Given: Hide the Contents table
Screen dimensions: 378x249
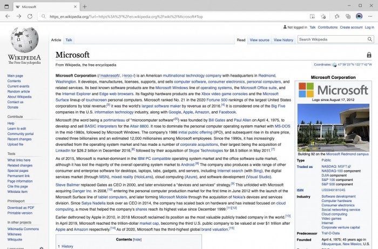Looking at the screenshot, I should pyautogui.click(x=137, y=239).
